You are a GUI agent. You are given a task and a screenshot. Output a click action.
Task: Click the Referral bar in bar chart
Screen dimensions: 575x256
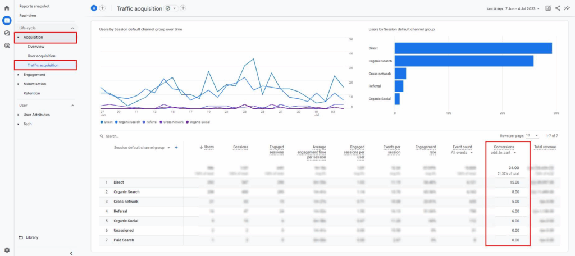[x=399, y=86]
